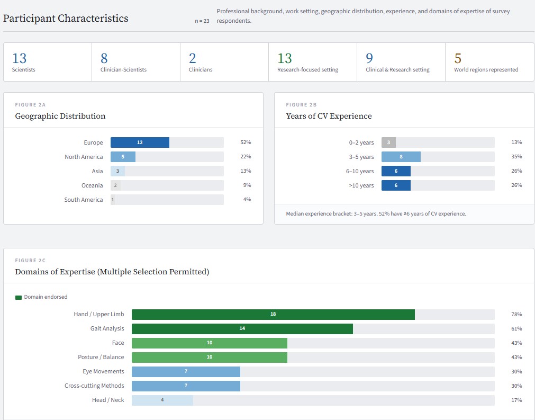Screen dimensions: 535x420
Task: Click the 52% value in the Europe row
Action: tap(246, 142)
